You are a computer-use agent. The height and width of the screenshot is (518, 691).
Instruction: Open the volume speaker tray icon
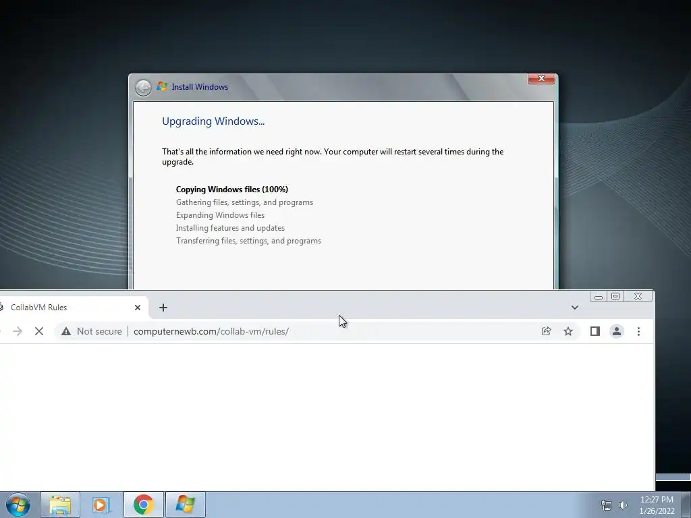(x=623, y=505)
